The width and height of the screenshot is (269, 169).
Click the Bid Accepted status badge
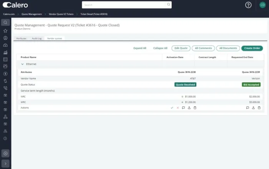pyautogui.click(x=251, y=85)
